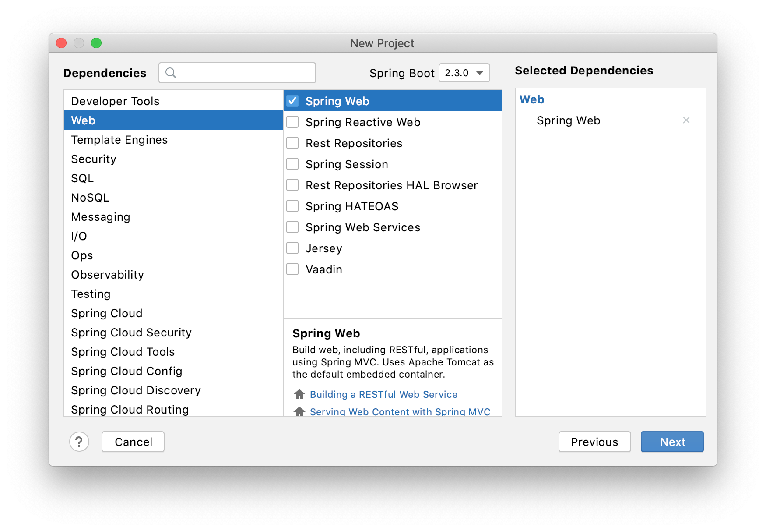
Task: Click the home icon beside Building a RESTful Web Service
Action: (299, 394)
